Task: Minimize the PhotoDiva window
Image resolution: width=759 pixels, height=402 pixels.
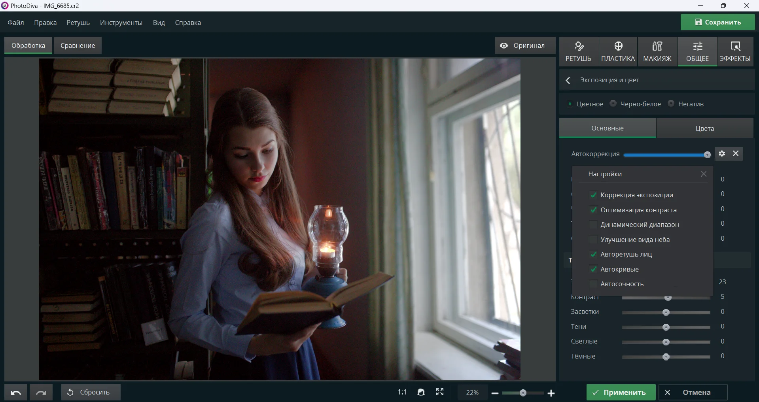Action: point(700,6)
